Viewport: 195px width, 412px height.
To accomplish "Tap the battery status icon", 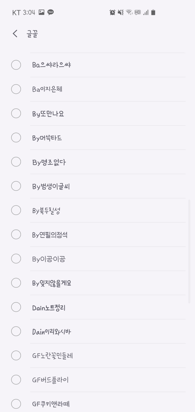I will point(153,12).
